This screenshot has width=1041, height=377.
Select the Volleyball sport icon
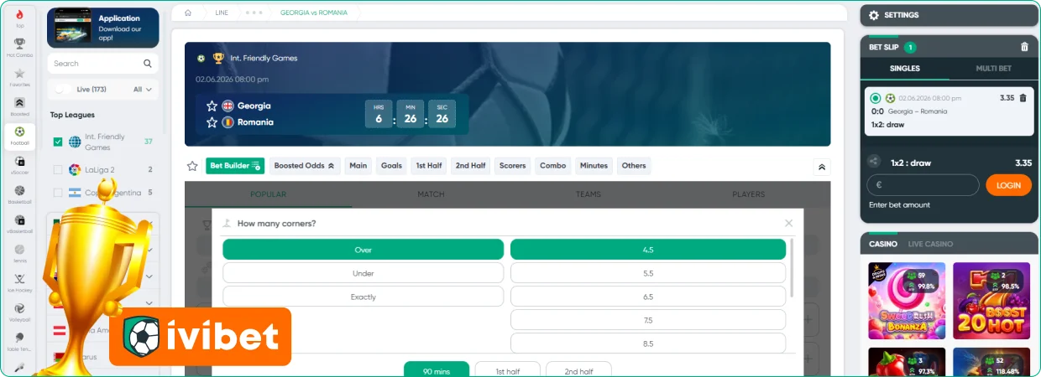pos(19,307)
